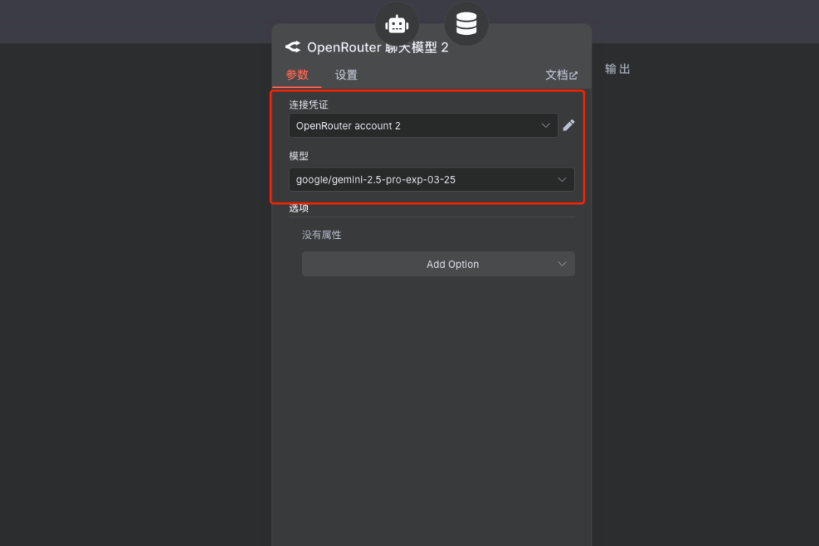
Task: Expand the Add Option dropdown
Action: point(438,264)
